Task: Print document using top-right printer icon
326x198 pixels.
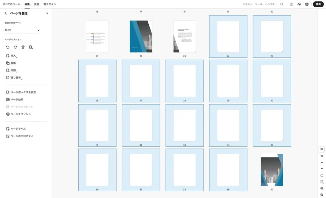Action: [307, 4]
